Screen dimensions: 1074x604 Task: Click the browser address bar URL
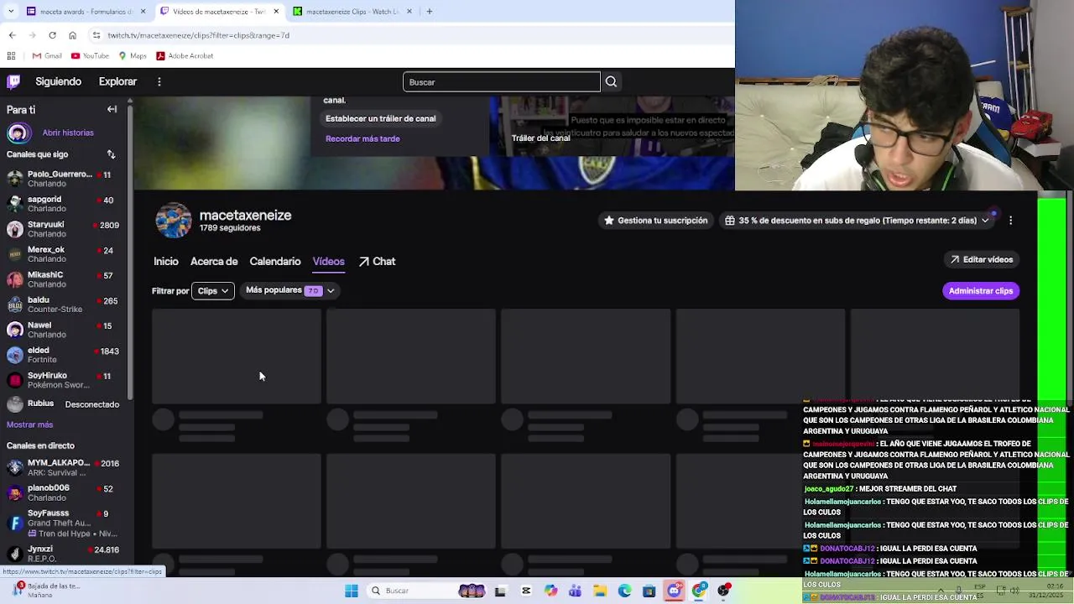point(198,35)
